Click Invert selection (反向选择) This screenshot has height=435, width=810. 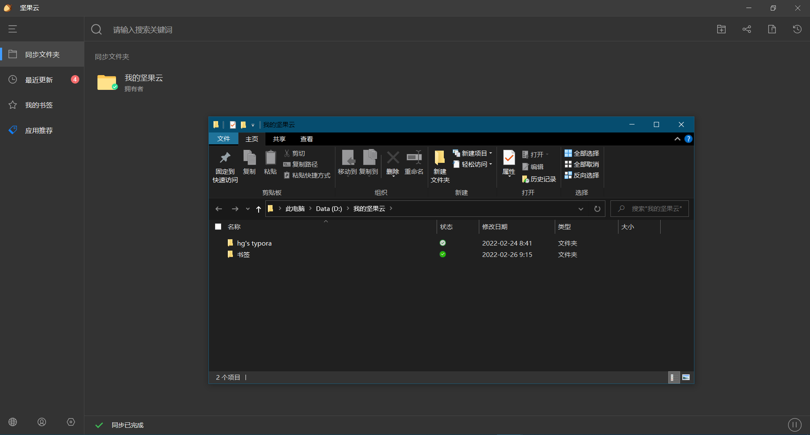[x=582, y=175]
